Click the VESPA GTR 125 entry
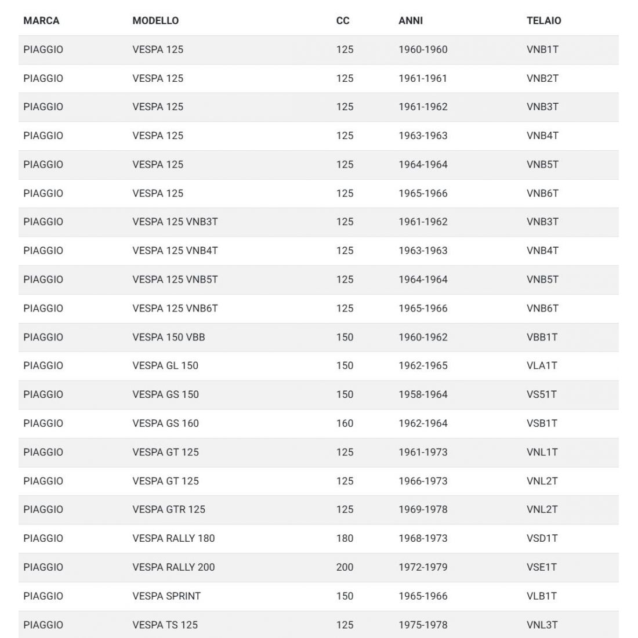Image resolution: width=638 pixels, height=638 pixels. click(x=169, y=509)
